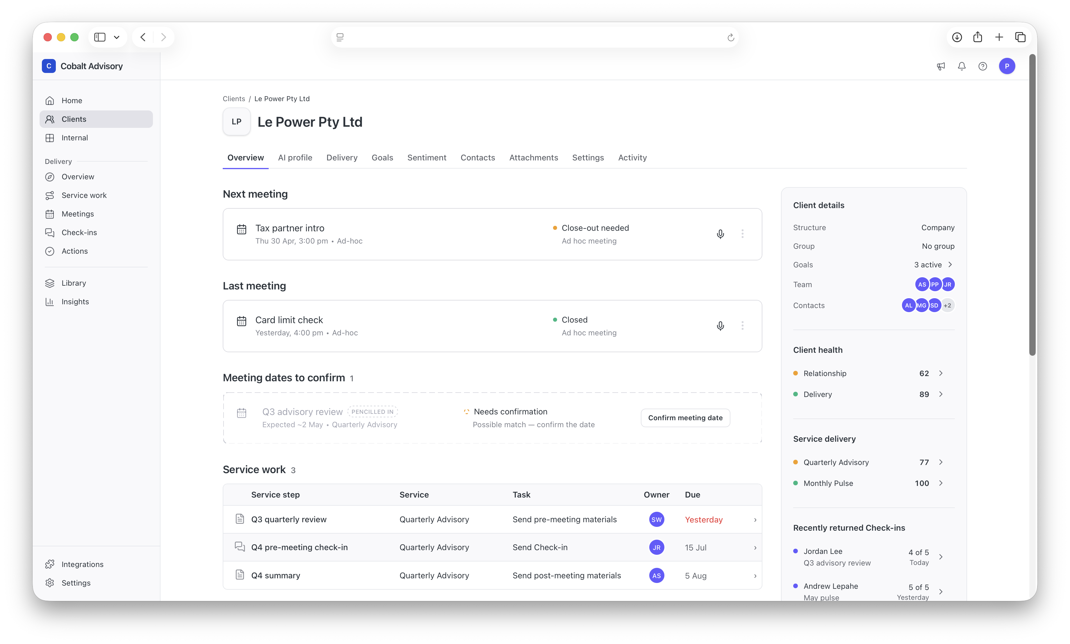
Task: Select Clients in the sidebar
Action: [96, 119]
